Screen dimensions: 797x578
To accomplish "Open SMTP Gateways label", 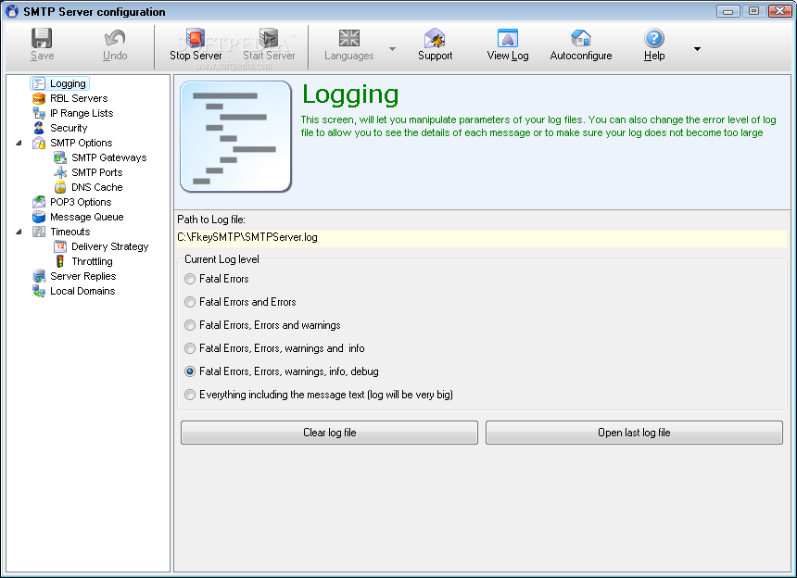I will pyautogui.click(x=108, y=157).
